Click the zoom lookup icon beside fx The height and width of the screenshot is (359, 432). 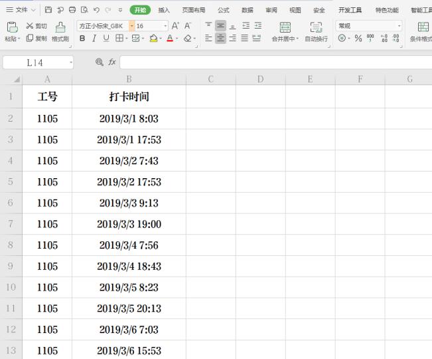(100, 62)
